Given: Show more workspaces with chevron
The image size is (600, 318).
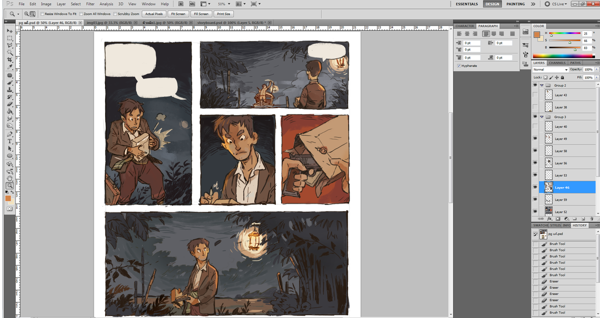Looking at the screenshot, I should pos(533,4).
